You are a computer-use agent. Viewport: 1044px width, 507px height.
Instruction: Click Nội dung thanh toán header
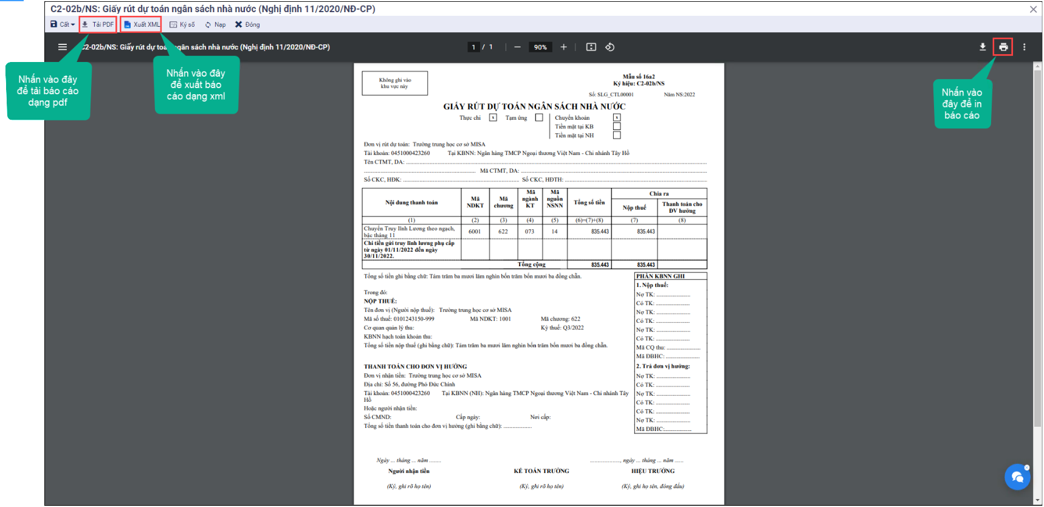pos(411,202)
